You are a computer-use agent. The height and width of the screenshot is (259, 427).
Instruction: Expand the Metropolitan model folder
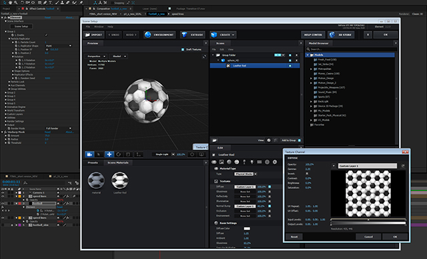pyautogui.click(x=312, y=69)
